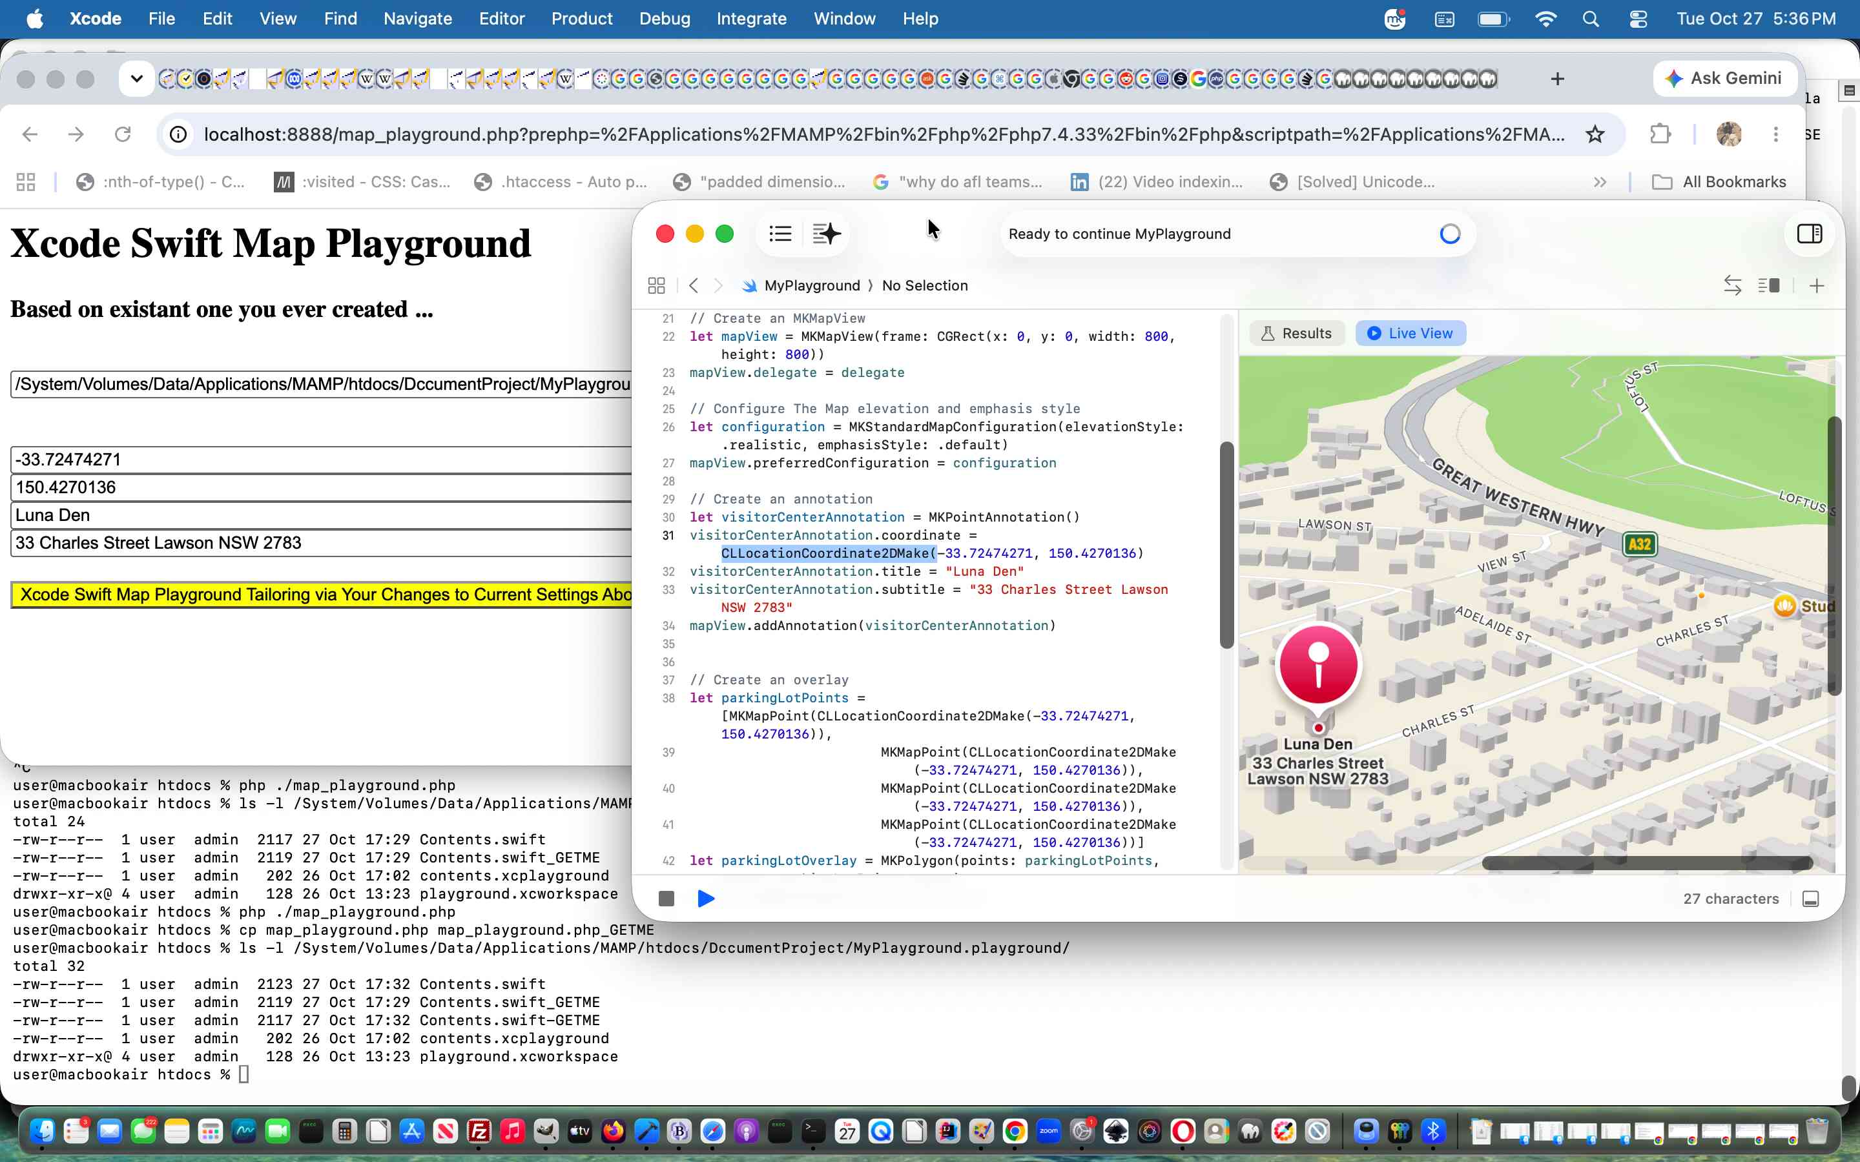This screenshot has width=1860, height=1162.
Task: Open Chrome extensions puzzle icon
Action: pos(1660,134)
